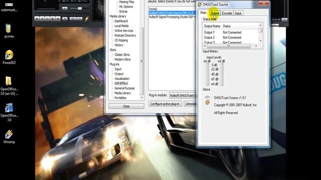Select ML Options in preferences tree
The width and height of the screenshot is (321, 180).
pyautogui.click(x=126, y=6)
